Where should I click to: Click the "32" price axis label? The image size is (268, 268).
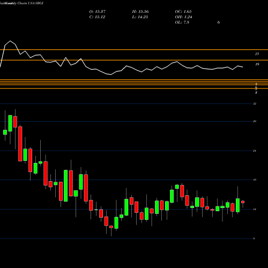255,103
